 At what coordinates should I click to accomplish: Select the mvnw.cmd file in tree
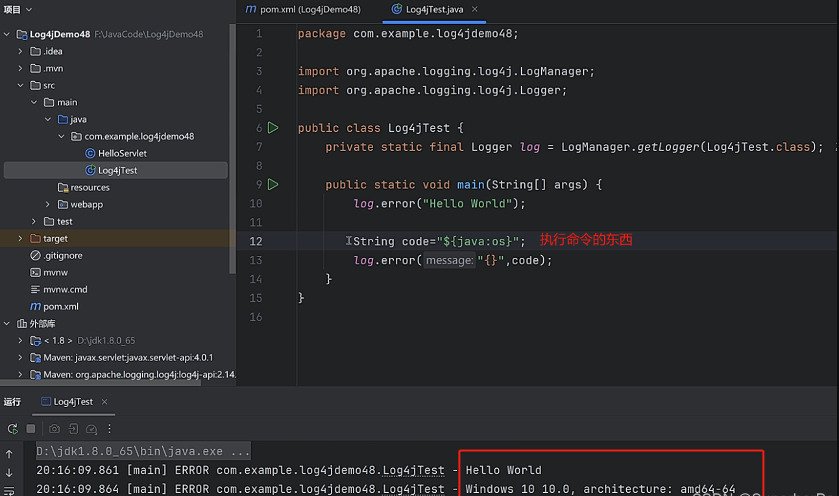(x=65, y=290)
